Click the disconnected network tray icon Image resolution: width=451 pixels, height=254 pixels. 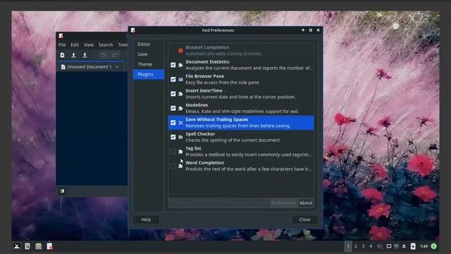380,246
